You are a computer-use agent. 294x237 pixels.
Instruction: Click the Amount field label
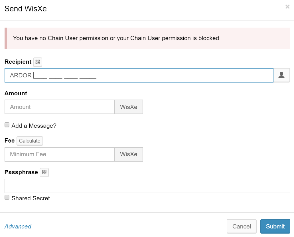pyautogui.click(x=16, y=93)
